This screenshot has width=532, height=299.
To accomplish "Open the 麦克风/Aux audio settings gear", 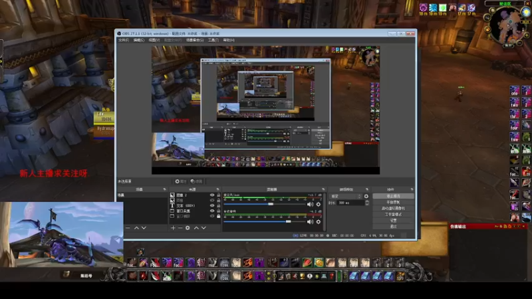I will pyautogui.click(x=319, y=205).
